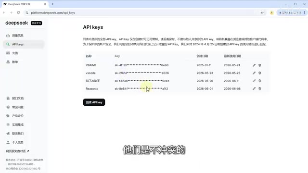The image size is (308, 173).
Task: Close the DeepSeek 开放平台 tab
Action: (45, 4)
